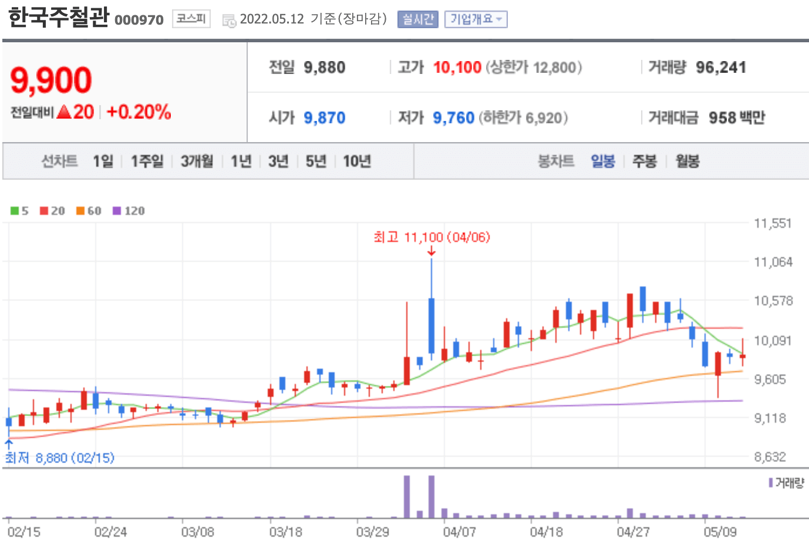Click the 코스피 market badge
The image size is (809, 546).
click(x=191, y=19)
